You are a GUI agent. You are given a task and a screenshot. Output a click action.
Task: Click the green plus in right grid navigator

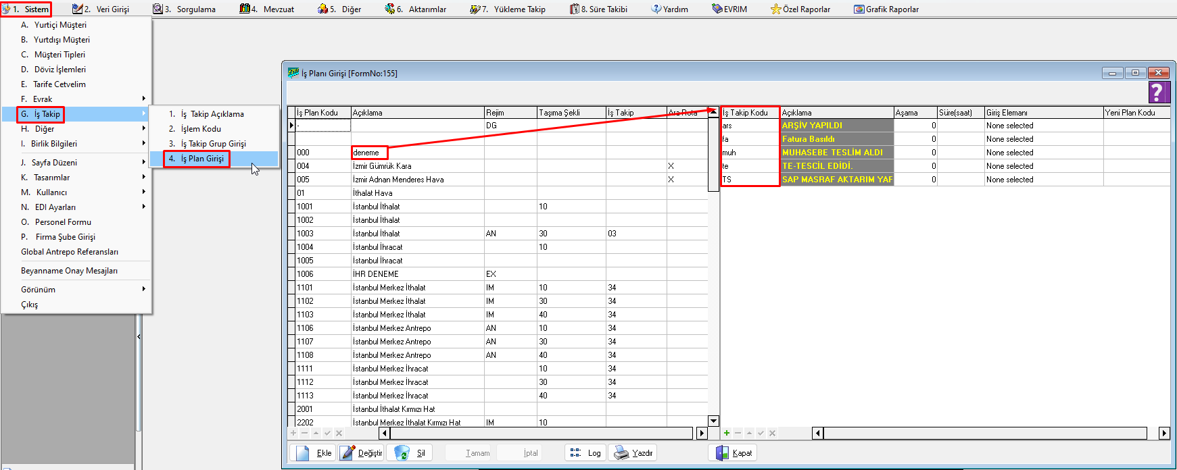coord(727,434)
